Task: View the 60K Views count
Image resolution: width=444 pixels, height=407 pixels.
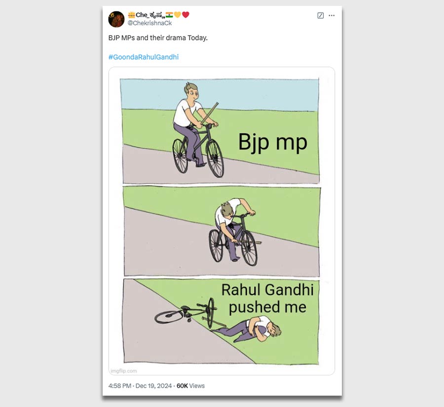Action: tap(190, 386)
